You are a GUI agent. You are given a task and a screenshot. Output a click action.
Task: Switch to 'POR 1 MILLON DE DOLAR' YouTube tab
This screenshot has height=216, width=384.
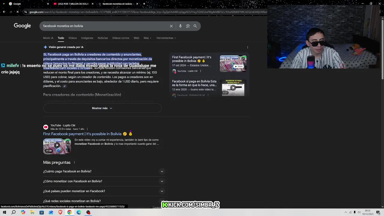click(73, 4)
